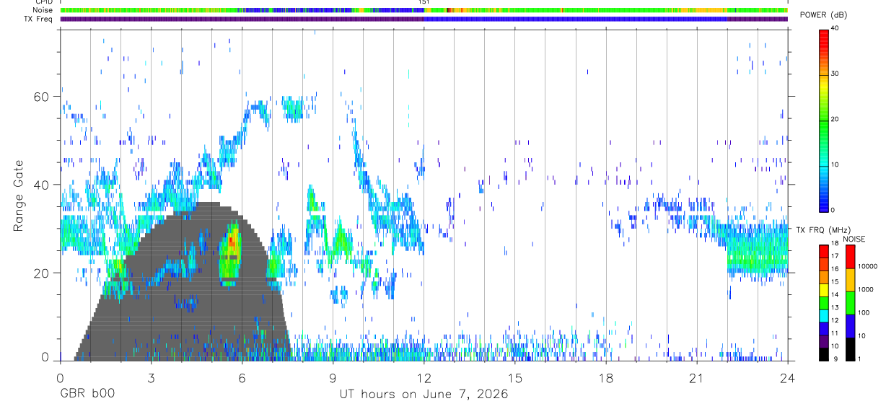The width and height of the screenshot is (886, 409).
Task: Click the 15 tick label on UT hours axis
Action: pos(514,378)
